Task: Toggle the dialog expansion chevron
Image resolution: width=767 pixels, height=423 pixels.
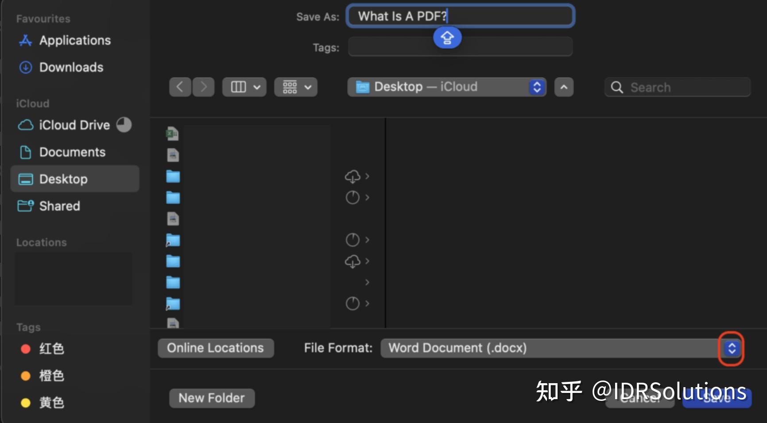Action: tap(563, 87)
